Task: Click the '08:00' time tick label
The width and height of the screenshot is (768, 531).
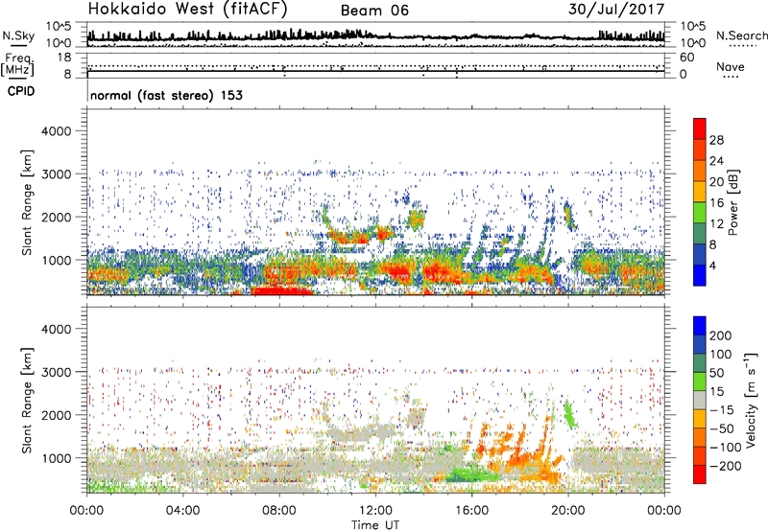Action: [278, 511]
